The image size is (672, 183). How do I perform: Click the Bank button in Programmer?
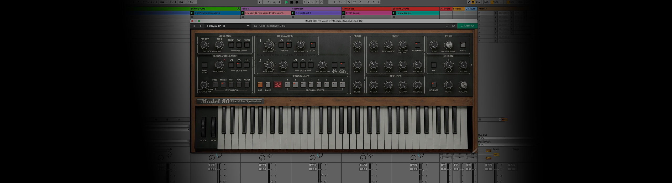point(268,85)
